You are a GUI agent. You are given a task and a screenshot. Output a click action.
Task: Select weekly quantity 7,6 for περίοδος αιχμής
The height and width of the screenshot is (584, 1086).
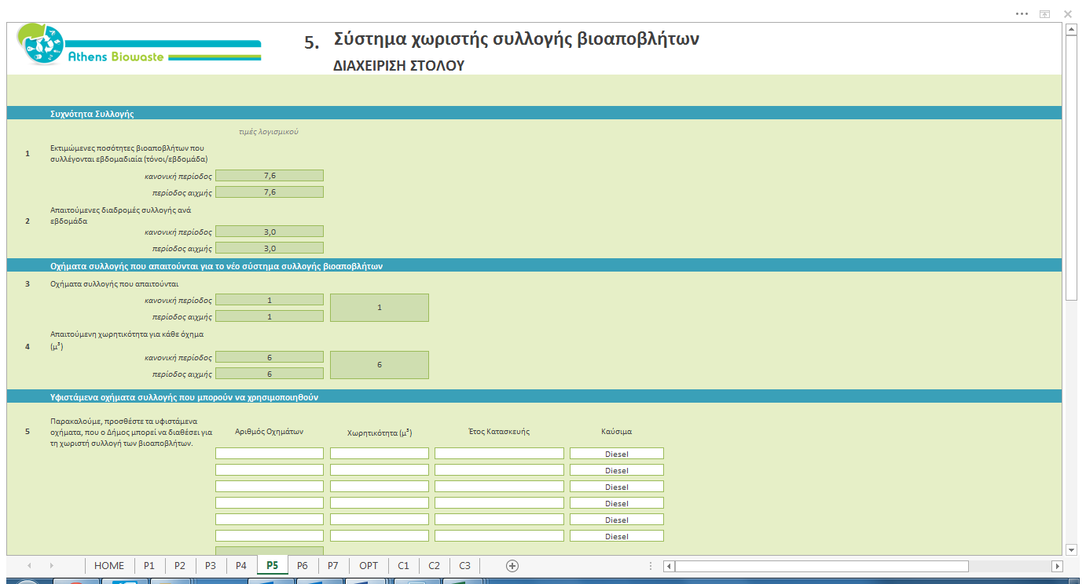[270, 192]
